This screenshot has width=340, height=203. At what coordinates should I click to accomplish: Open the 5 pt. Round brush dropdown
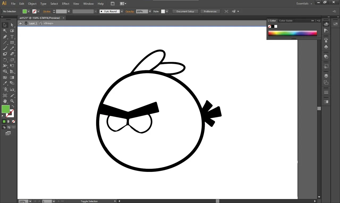pos(122,11)
